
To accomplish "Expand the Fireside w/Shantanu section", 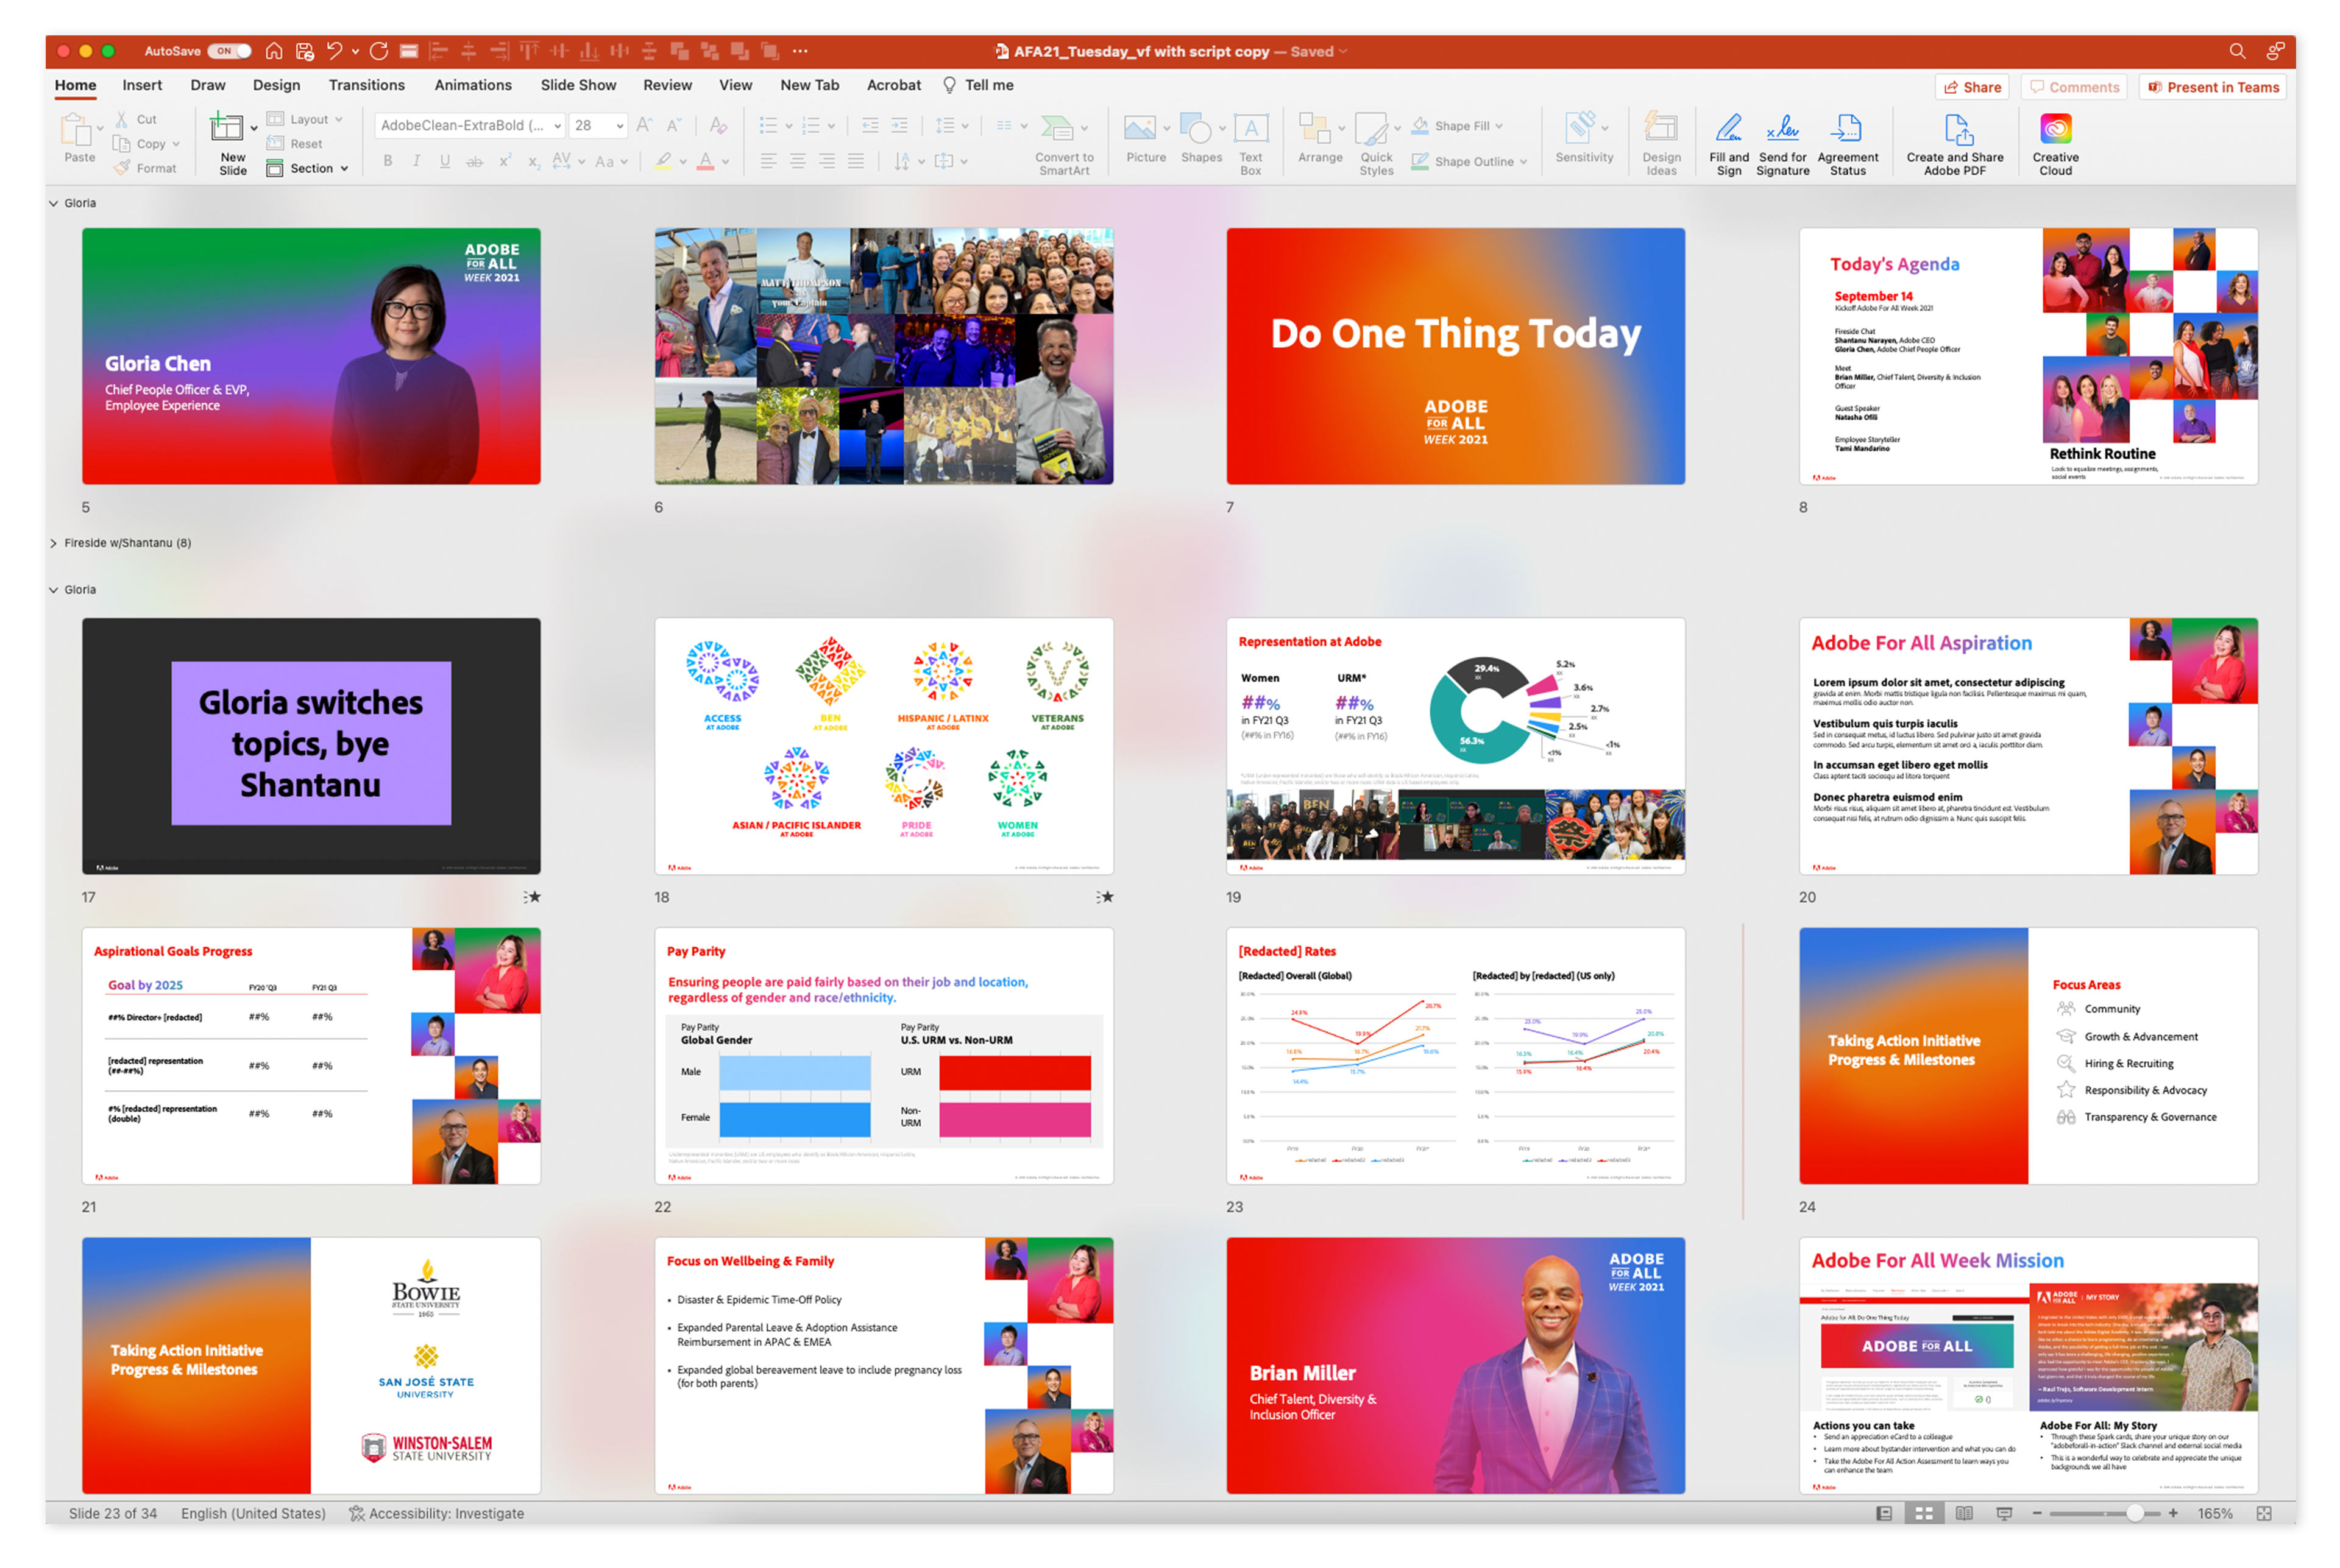I will point(53,543).
